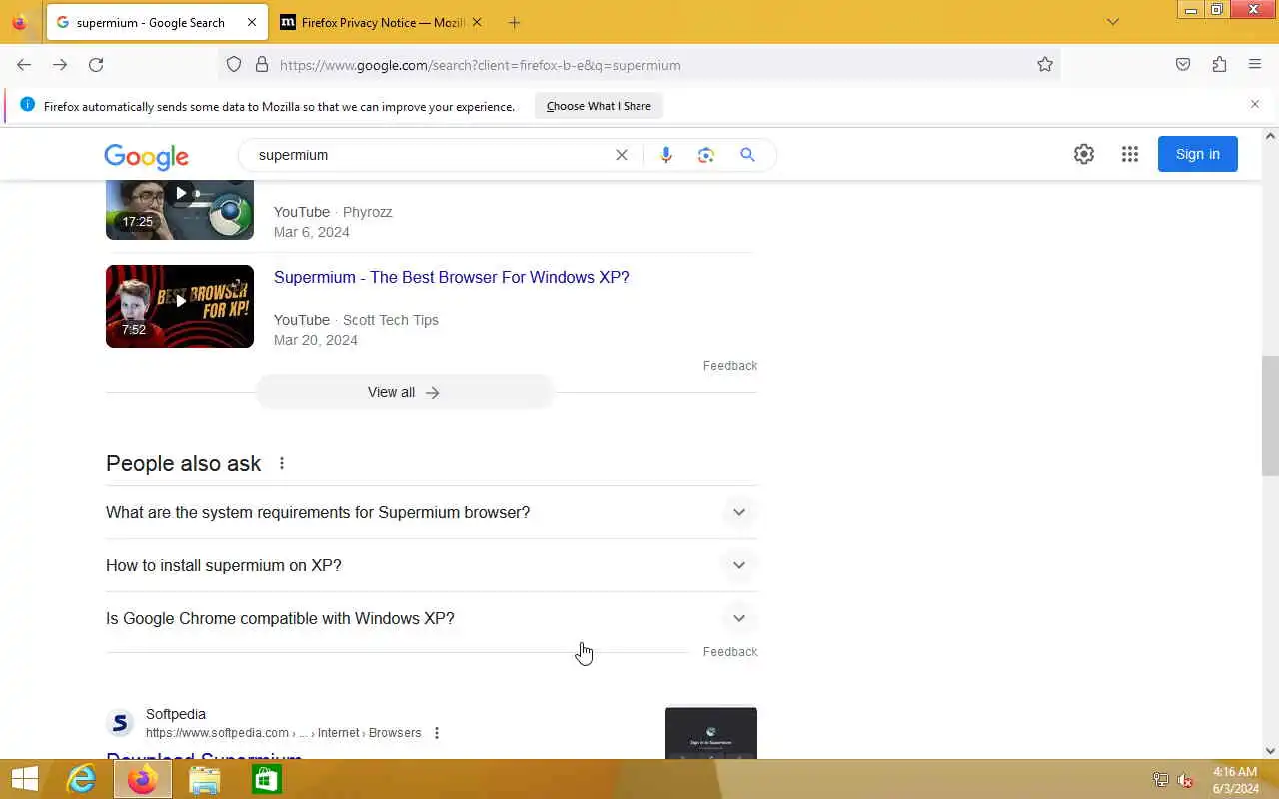The width and height of the screenshot is (1279, 799).
Task: Dismiss the Firefox data notification bar
Action: coord(1255,104)
